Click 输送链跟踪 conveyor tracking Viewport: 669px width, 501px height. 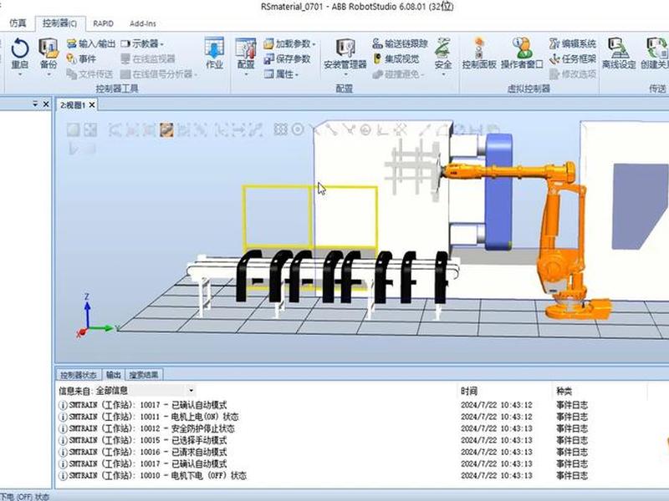400,43
